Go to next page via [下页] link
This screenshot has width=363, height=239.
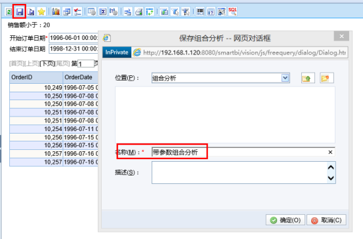pyautogui.click(x=47, y=64)
